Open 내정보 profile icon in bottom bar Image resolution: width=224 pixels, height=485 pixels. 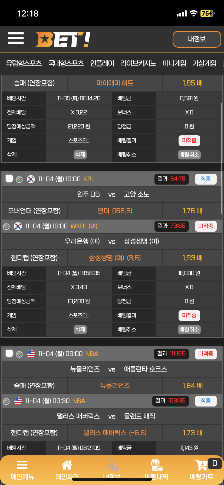(112, 469)
